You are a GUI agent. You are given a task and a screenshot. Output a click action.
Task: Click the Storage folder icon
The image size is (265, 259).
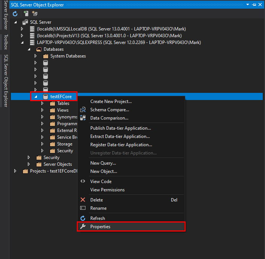coord(52,144)
